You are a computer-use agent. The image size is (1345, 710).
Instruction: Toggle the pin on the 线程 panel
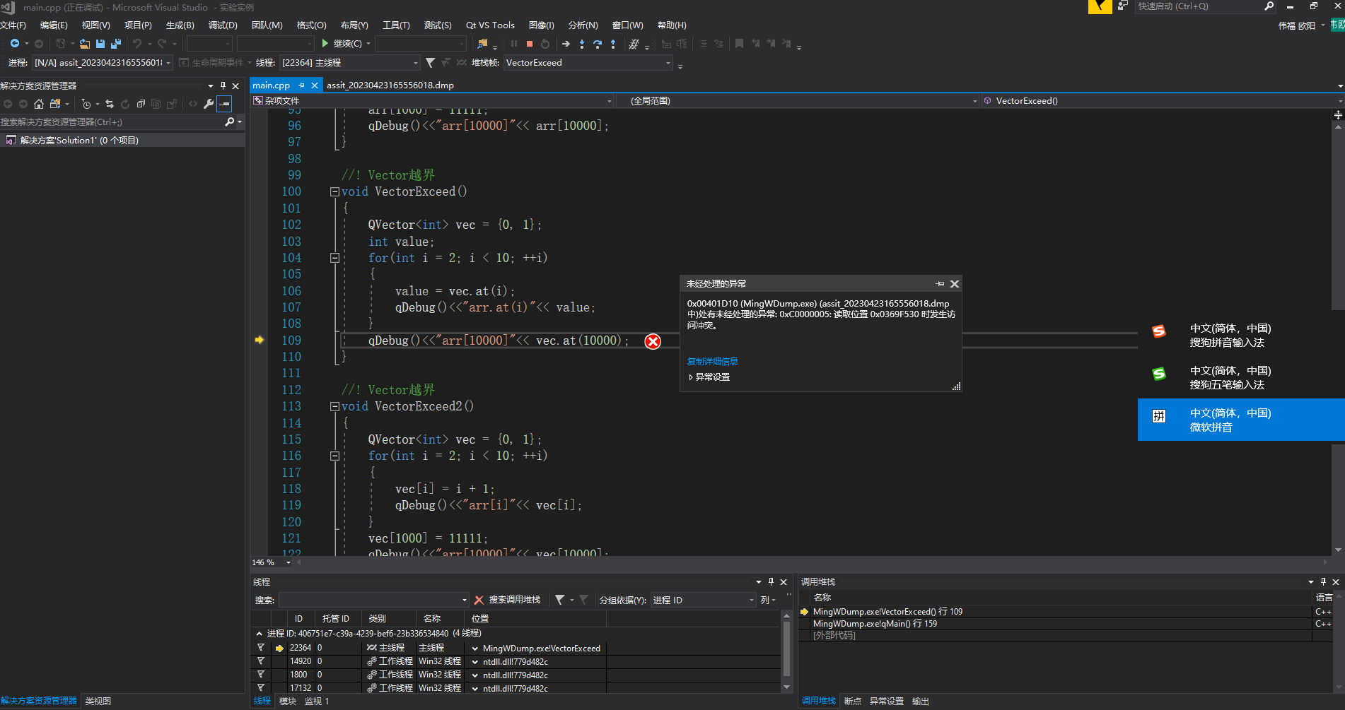771,581
